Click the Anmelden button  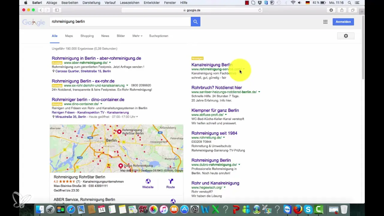343,22
